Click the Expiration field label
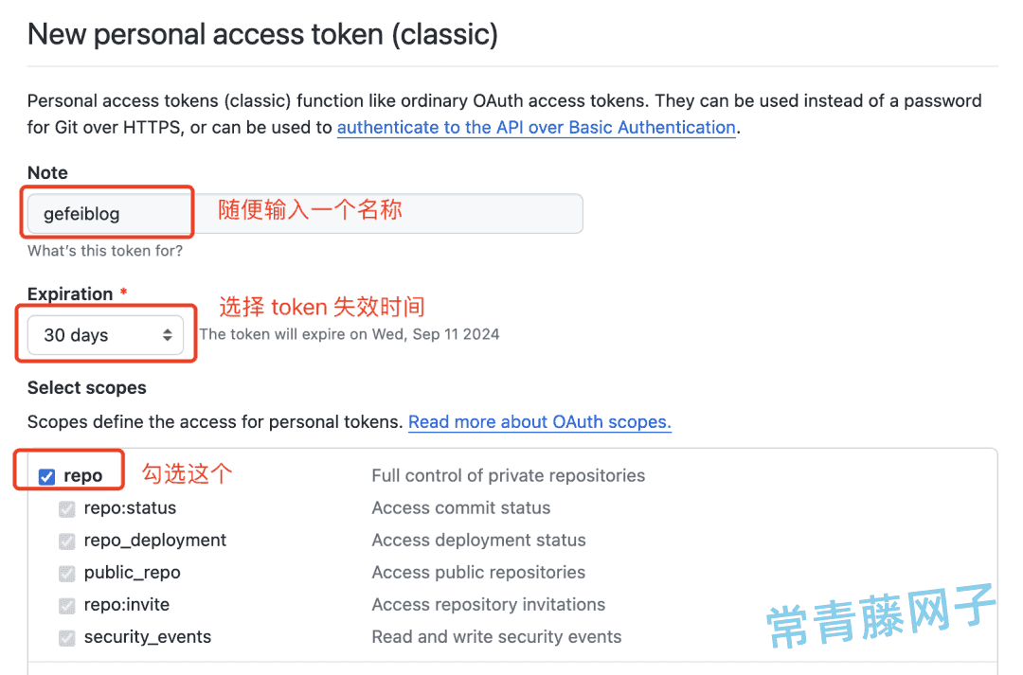Screen dimensions: 1023x675 click(x=70, y=294)
